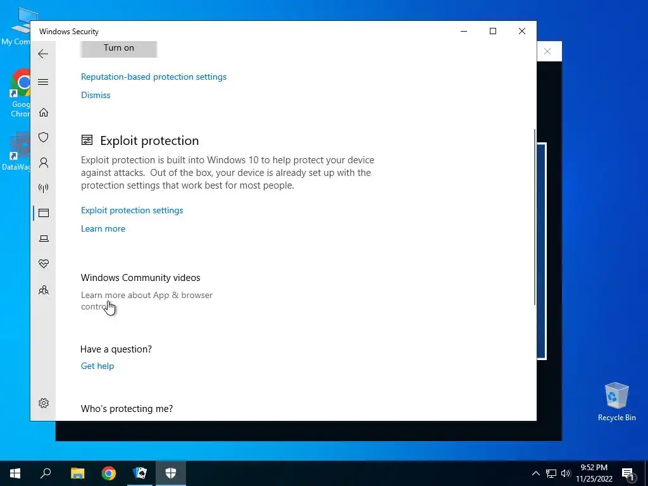Open the hamburger navigation menu

pos(43,82)
